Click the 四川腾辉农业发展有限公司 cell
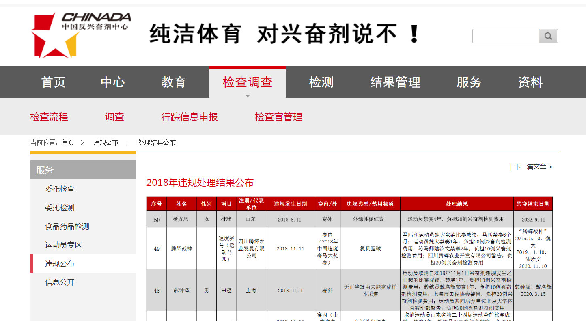The image size is (586, 321). point(251,248)
